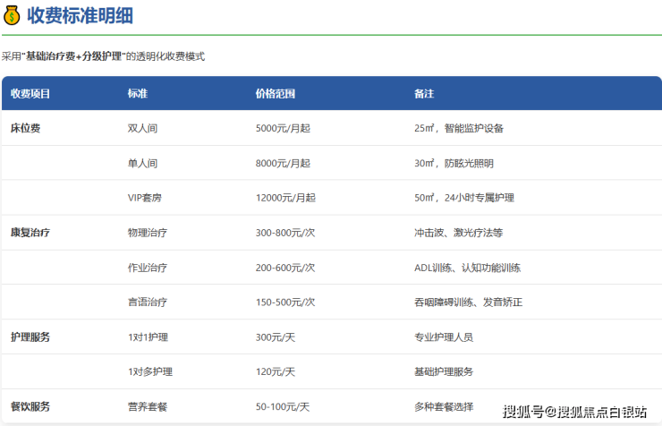
Task: Click the 1对多护理 cell
Action: [150, 371]
